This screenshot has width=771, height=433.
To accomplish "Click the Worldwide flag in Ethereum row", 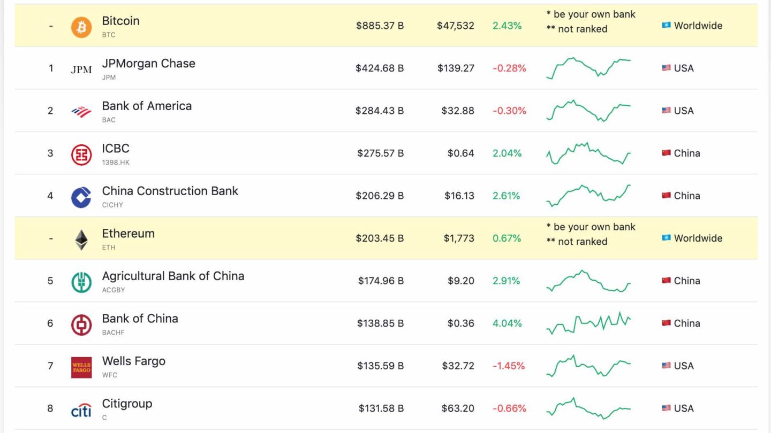I will point(666,238).
